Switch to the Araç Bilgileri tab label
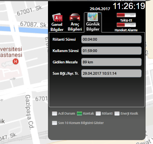The width and height of the screenshot is (153, 144). pos(75,27)
